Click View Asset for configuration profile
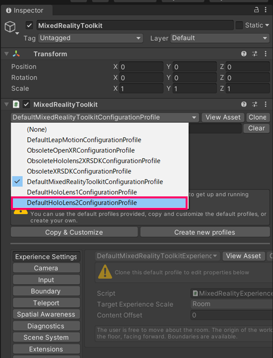The height and width of the screenshot is (358, 273). [223, 117]
